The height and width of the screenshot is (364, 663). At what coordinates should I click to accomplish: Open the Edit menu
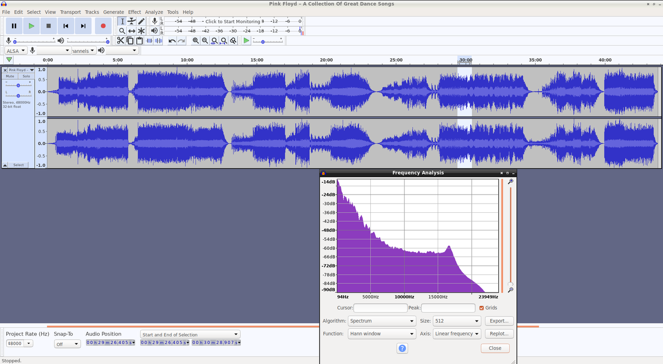(x=18, y=12)
